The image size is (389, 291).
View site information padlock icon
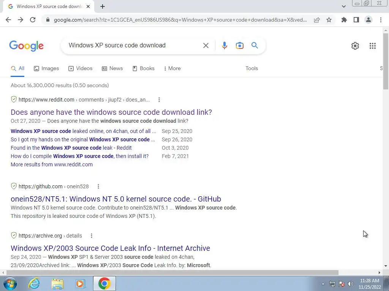pos(48,20)
